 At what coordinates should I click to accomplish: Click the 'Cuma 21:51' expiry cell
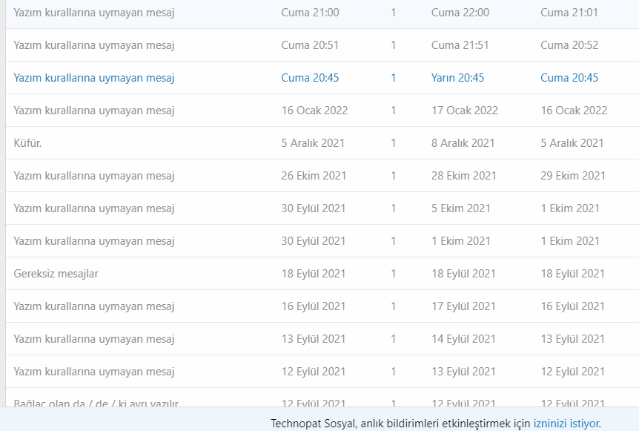pos(460,45)
